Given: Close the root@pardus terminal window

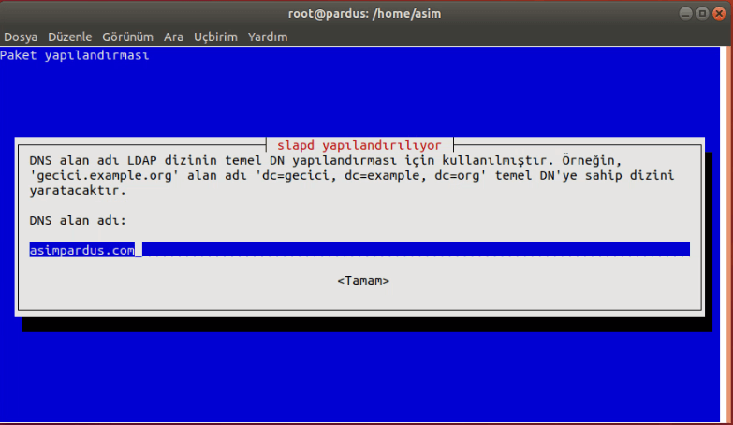Looking at the screenshot, I should pyautogui.click(x=719, y=13).
